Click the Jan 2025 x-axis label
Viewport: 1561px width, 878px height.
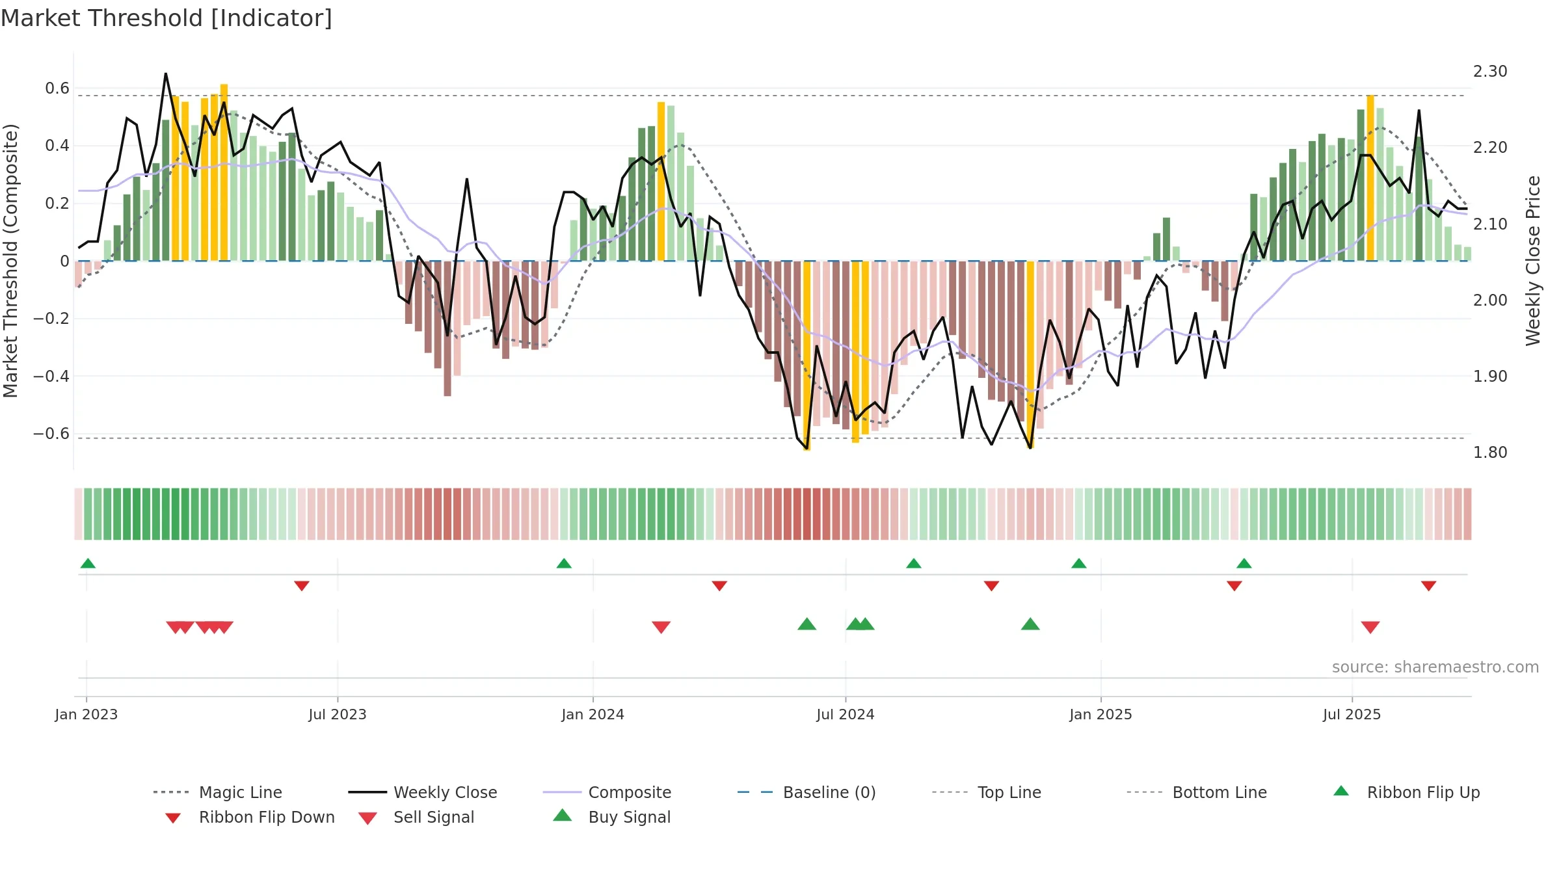1101,715
